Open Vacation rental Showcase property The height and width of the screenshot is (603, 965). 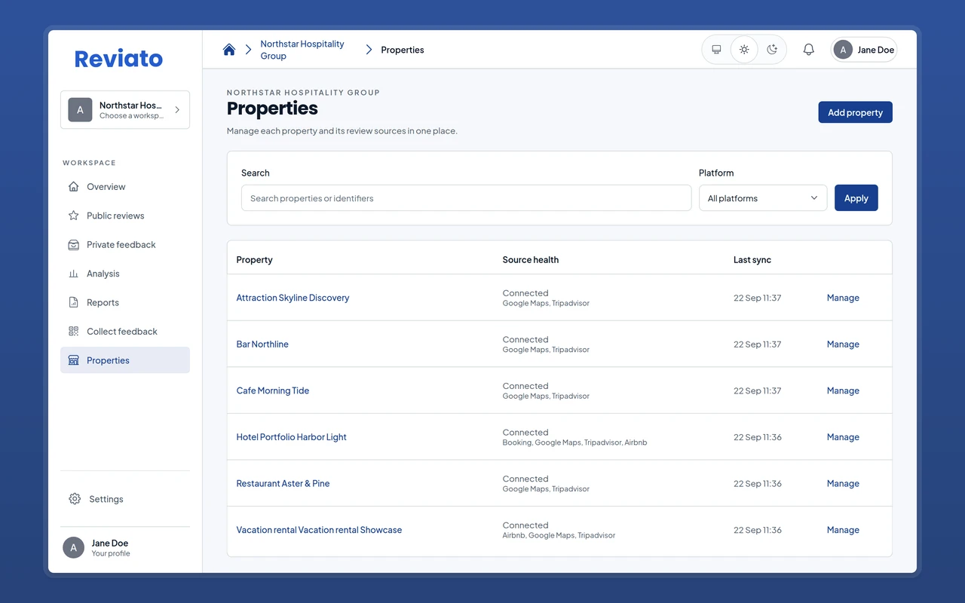(x=319, y=530)
